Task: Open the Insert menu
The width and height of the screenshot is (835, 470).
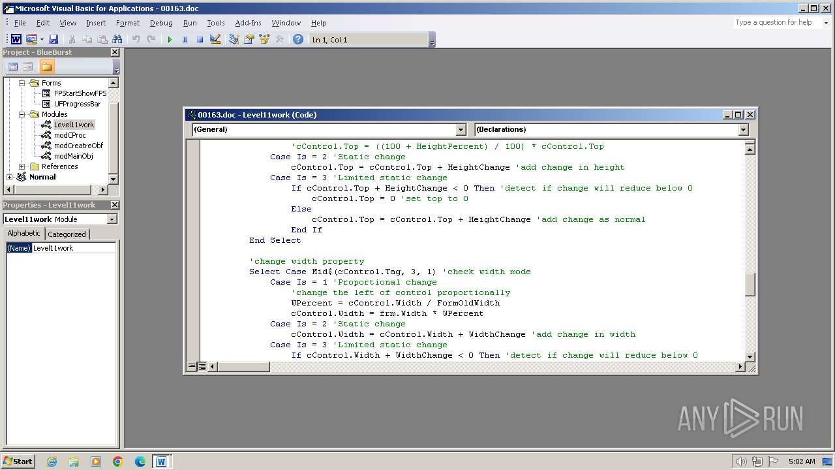Action: (96, 23)
